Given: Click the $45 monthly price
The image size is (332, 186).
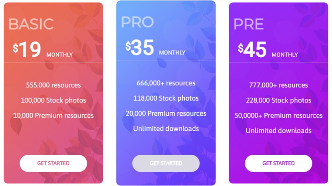Looking at the screenshot, I should pos(268,50).
